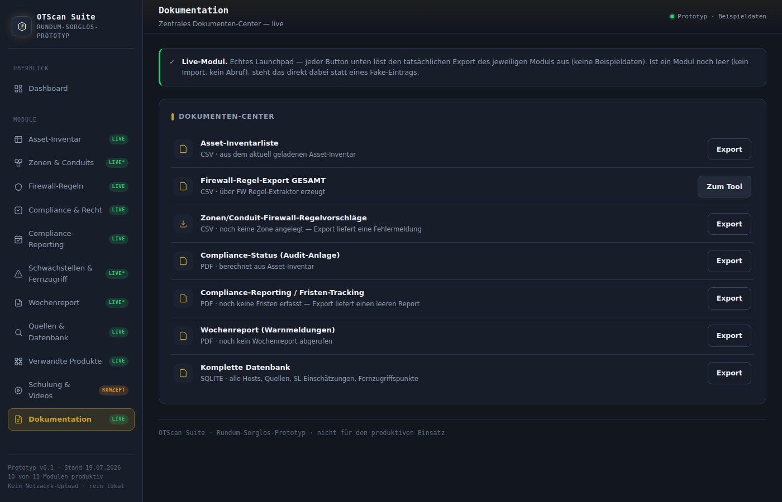Click '10 von 11 Modulen produktiv' text
The image size is (782, 502).
pos(55,477)
